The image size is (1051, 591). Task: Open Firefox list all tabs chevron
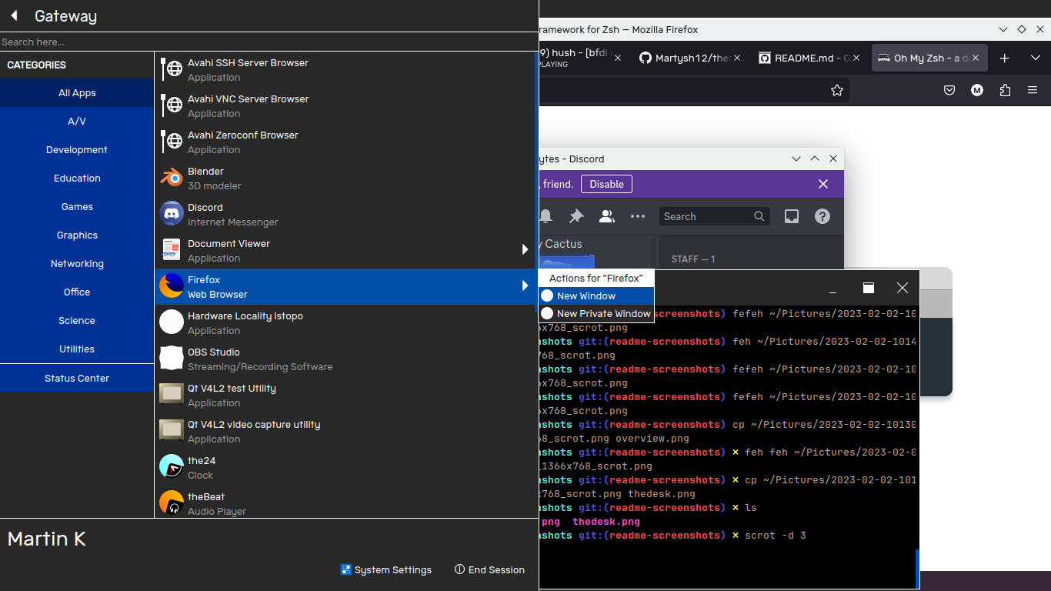pyautogui.click(x=1036, y=58)
